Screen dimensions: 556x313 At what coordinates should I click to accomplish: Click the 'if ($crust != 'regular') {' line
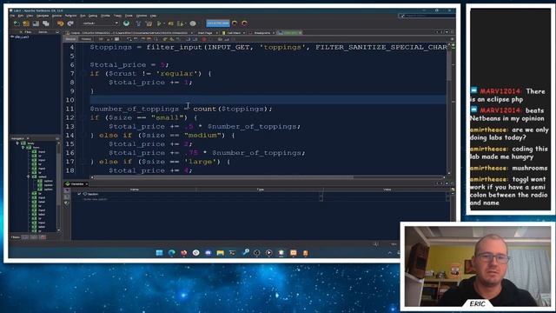pyautogui.click(x=150, y=73)
